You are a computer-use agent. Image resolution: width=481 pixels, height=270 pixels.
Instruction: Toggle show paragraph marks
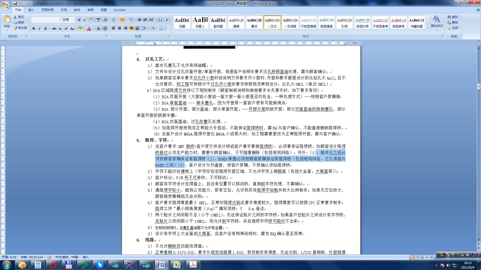[167, 20]
